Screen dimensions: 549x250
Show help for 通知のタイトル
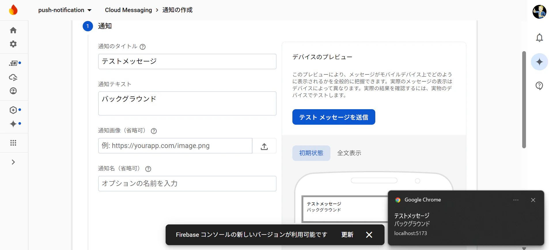pyautogui.click(x=143, y=47)
